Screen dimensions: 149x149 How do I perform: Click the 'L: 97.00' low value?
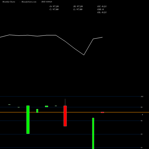(x=78, y=10)
